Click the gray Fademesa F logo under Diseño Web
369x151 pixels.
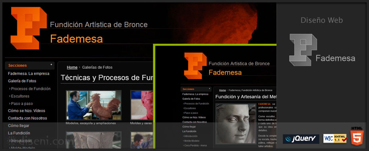[x=303, y=50]
